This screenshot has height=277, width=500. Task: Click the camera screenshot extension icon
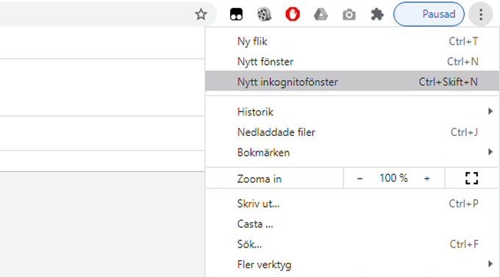tap(349, 15)
